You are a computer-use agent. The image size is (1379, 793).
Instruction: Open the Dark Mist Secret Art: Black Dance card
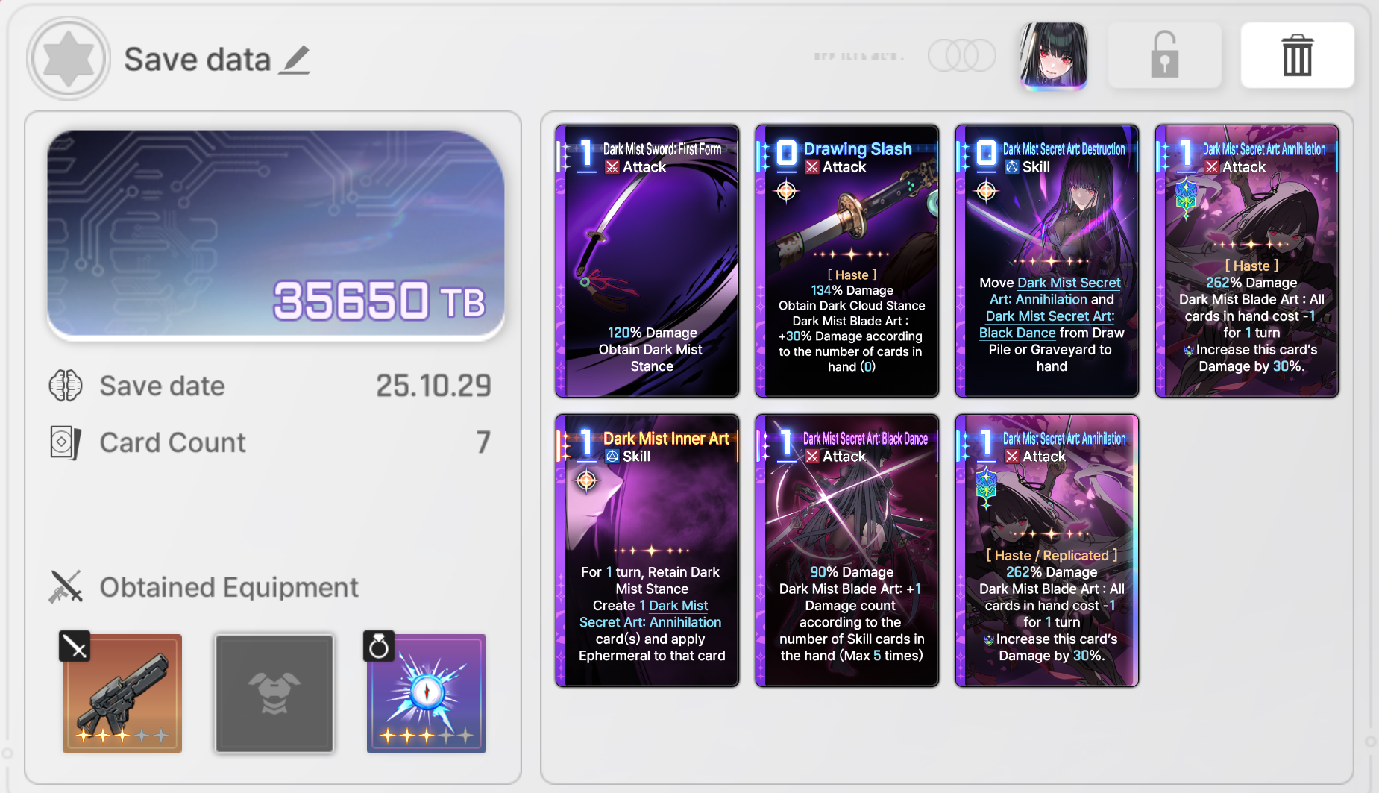coord(847,551)
